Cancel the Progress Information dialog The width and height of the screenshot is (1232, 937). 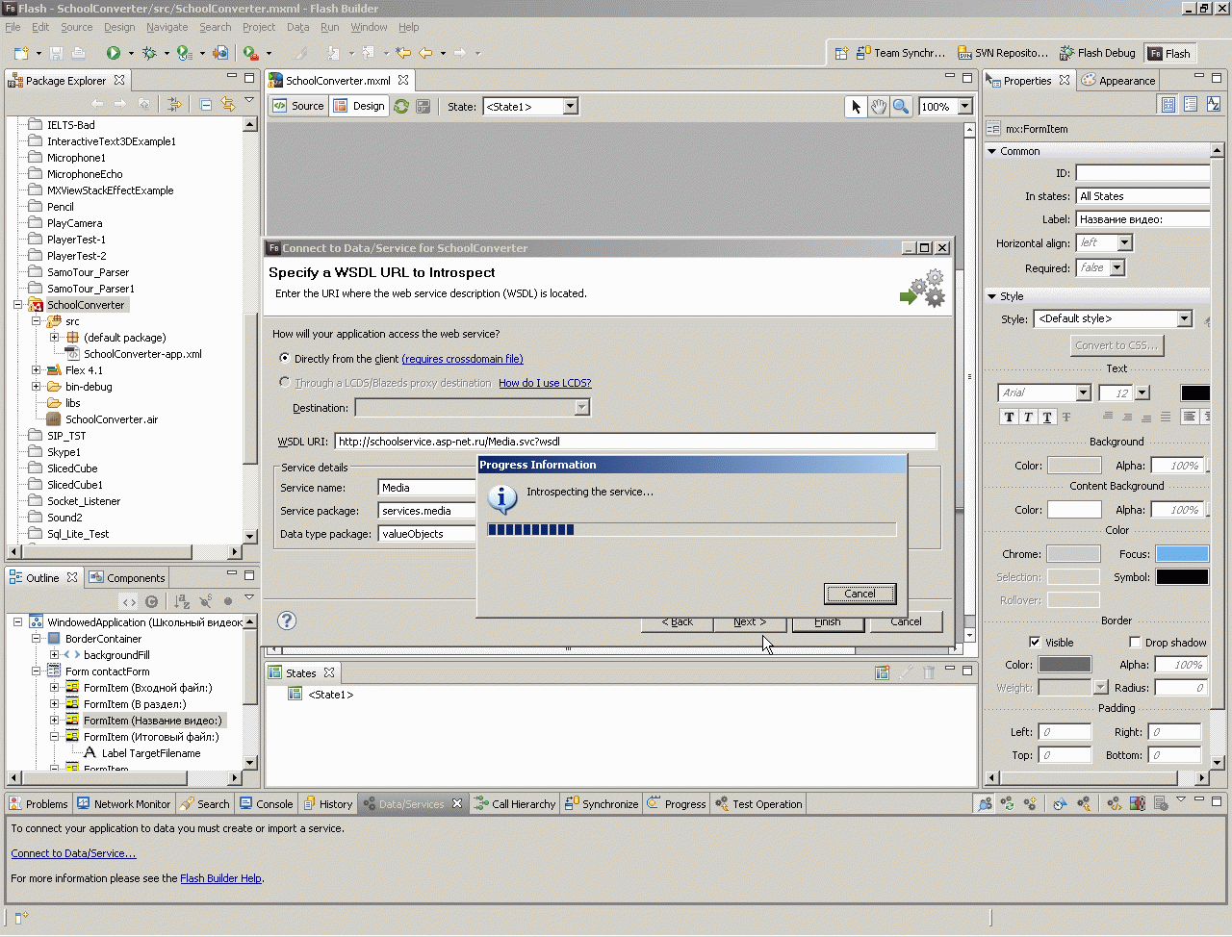point(860,594)
